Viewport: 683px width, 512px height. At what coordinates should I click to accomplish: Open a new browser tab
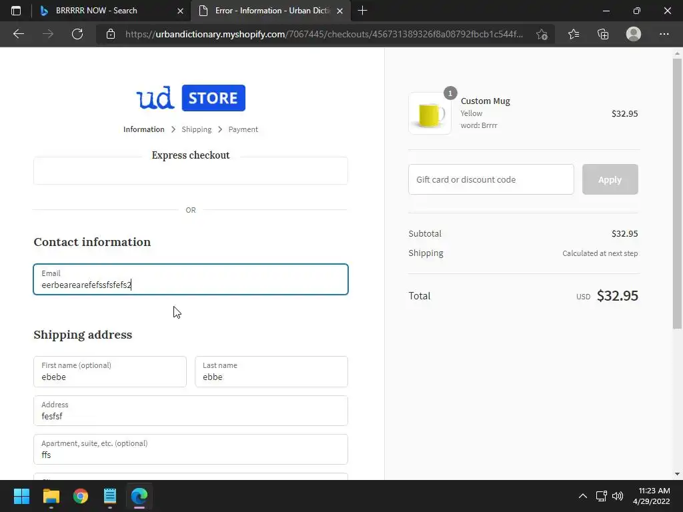coord(362,11)
